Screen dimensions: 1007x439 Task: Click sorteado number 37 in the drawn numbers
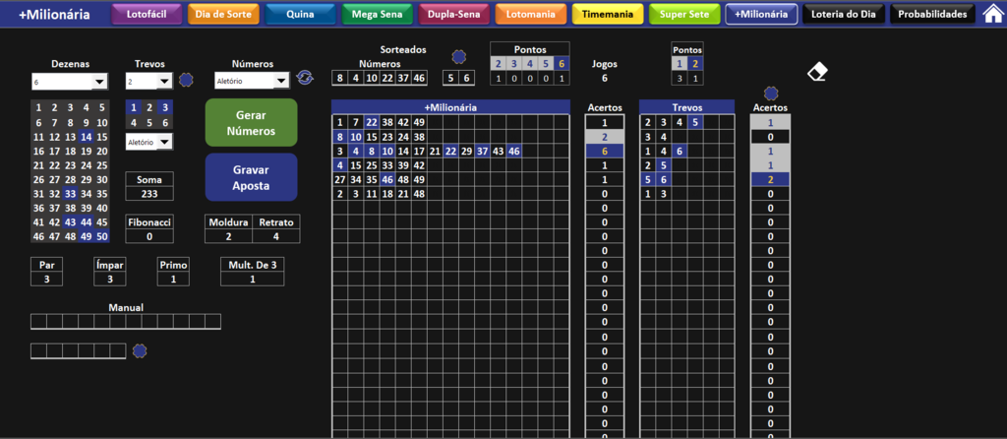point(402,79)
